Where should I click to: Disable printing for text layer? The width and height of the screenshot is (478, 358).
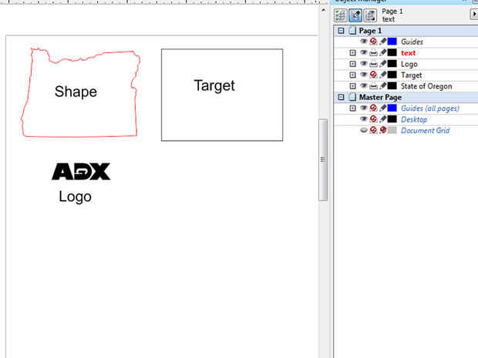click(x=373, y=52)
